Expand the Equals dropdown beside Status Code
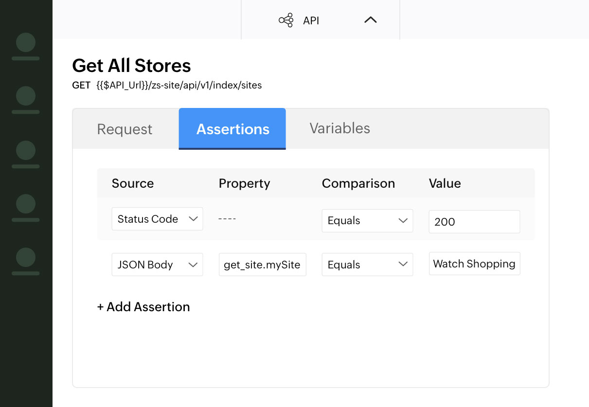Screen dimensions: 589x407 (367, 221)
